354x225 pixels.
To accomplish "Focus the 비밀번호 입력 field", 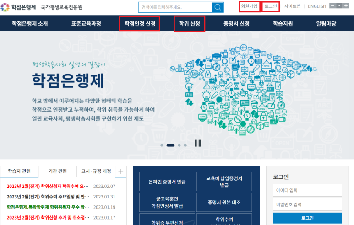I will click(307, 204).
